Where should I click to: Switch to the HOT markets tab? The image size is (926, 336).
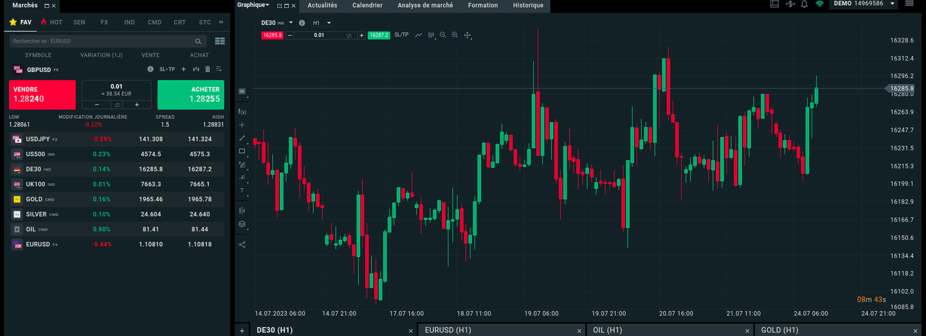click(51, 22)
